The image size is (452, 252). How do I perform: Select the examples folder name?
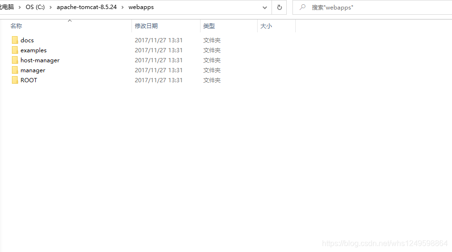point(33,50)
